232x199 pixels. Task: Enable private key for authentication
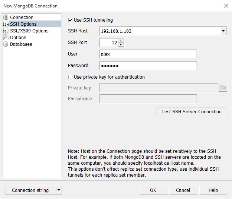coord(70,77)
